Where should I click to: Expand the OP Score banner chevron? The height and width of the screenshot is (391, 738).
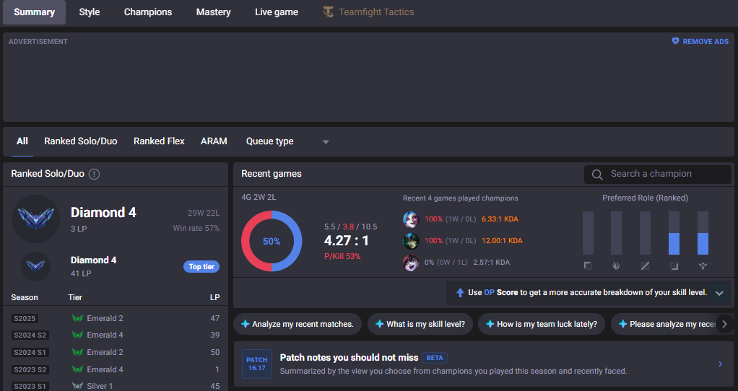point(719,293)
